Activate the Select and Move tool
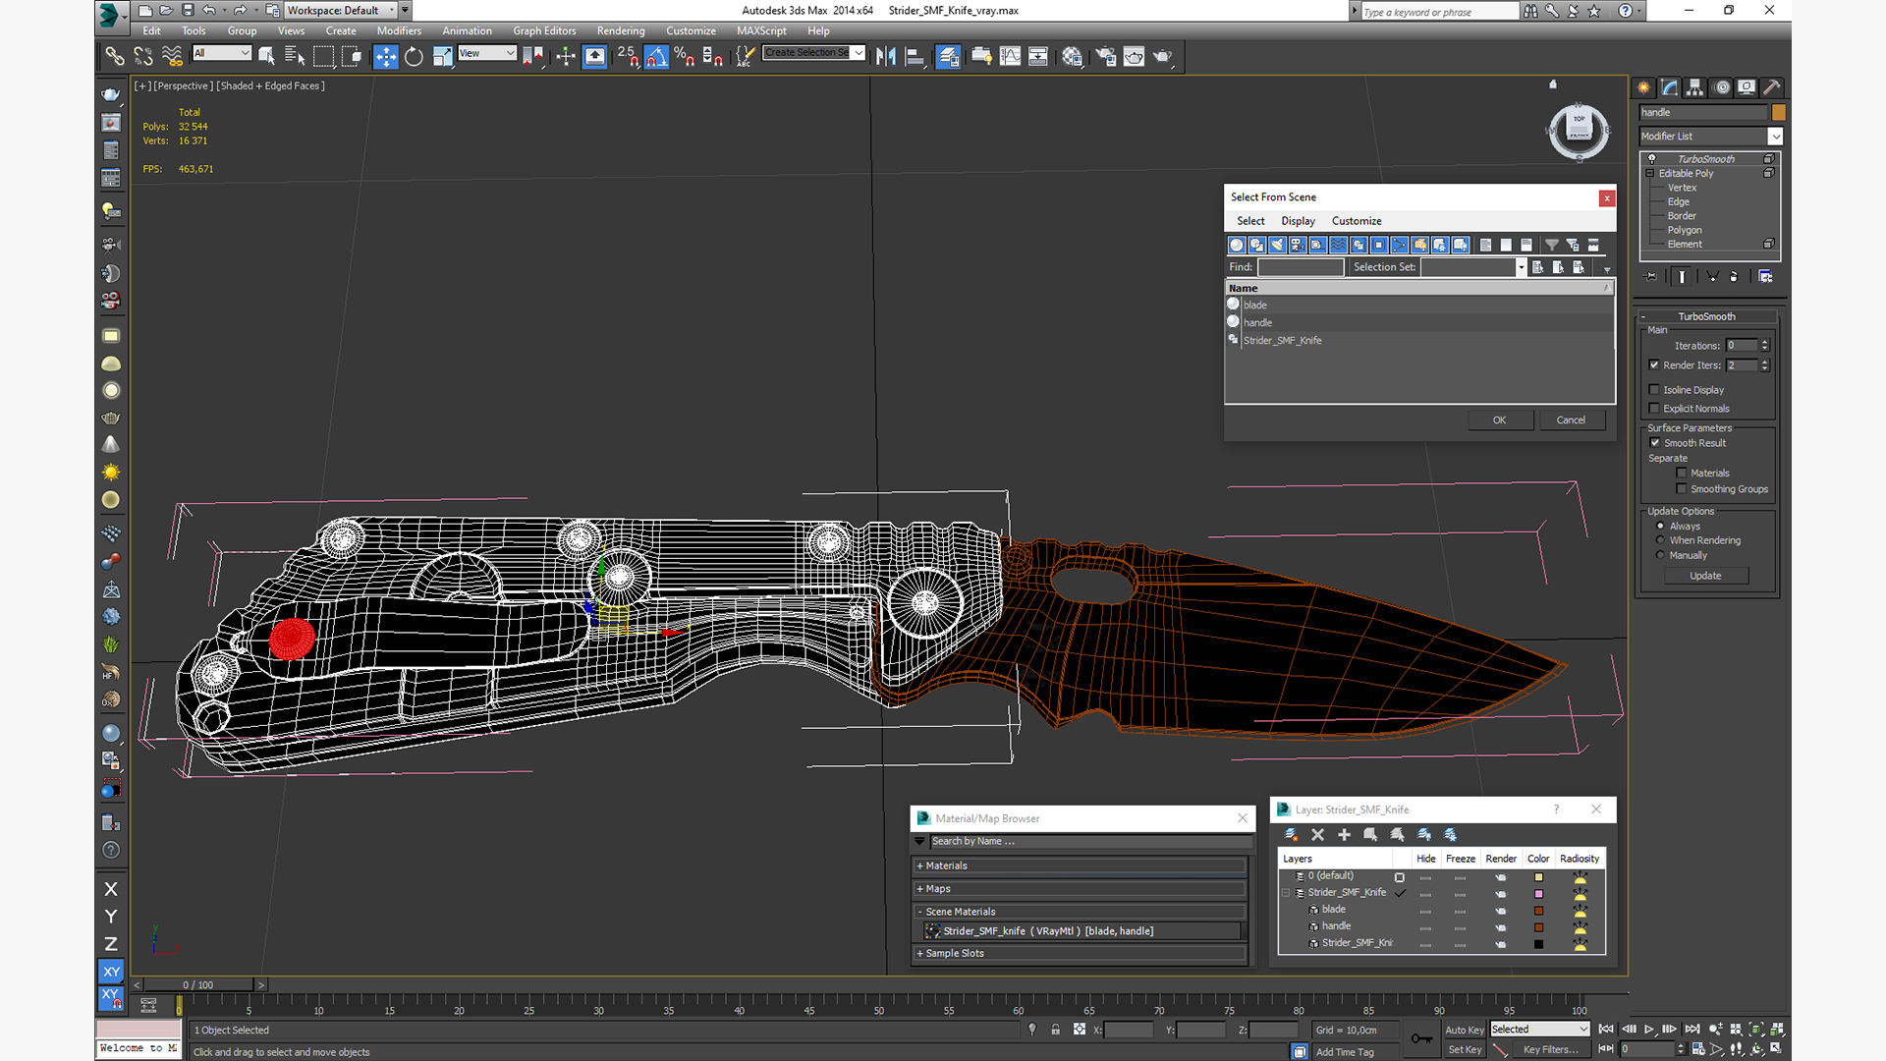 tap(385, 57)
